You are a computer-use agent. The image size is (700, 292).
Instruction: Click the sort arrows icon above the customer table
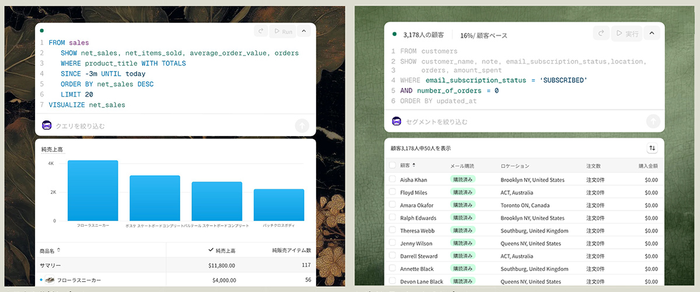pyautogui.click(x=652, y=148)
